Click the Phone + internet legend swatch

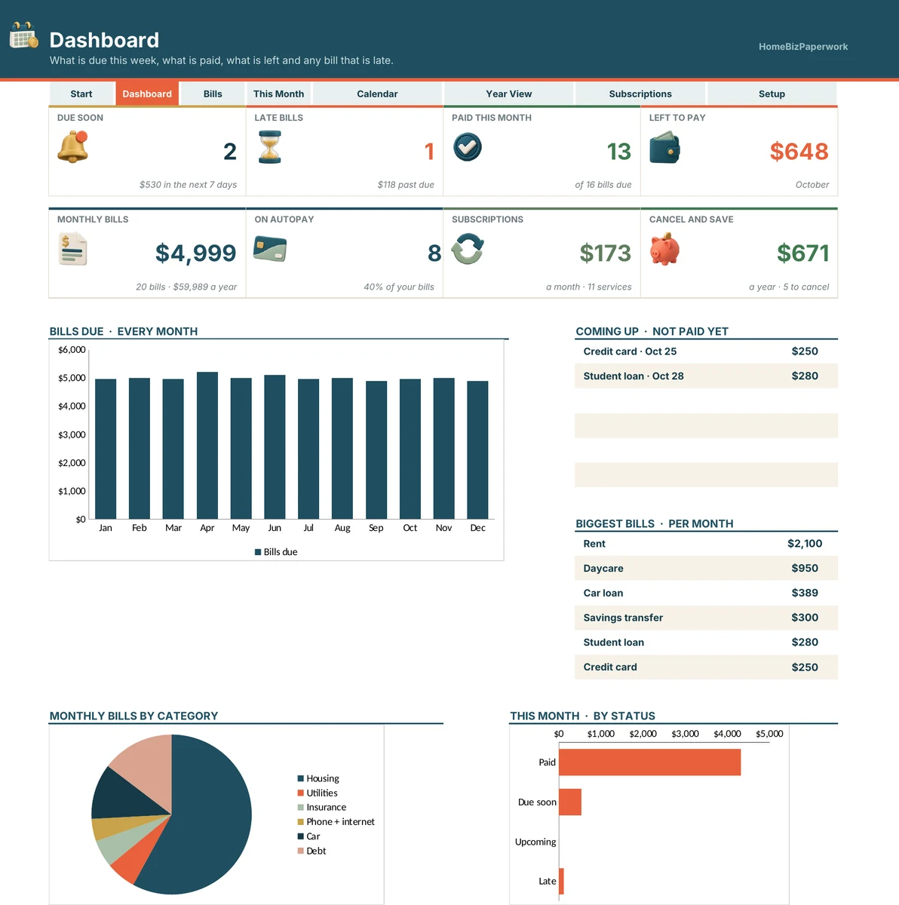click(301, 821)
